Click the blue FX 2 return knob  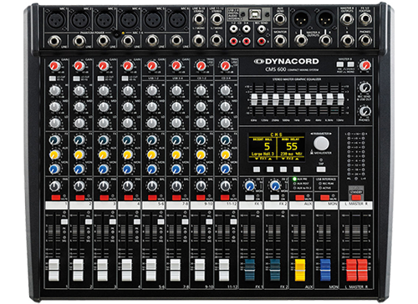tap(275, 185)
